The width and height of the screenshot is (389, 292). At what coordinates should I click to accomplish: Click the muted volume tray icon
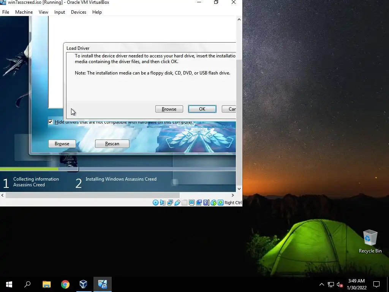click(x=340, y=284)
